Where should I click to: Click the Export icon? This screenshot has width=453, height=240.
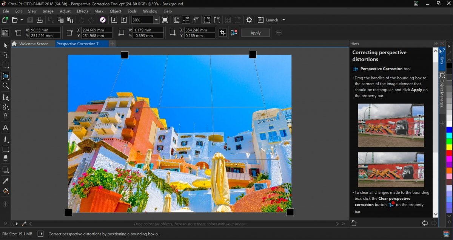[123, 20]
